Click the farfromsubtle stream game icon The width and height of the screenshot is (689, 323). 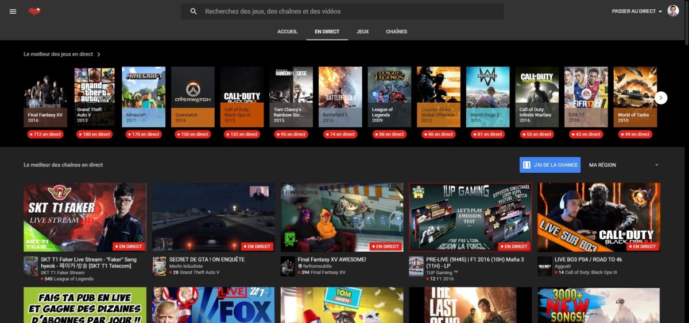(x=288, y=267)
